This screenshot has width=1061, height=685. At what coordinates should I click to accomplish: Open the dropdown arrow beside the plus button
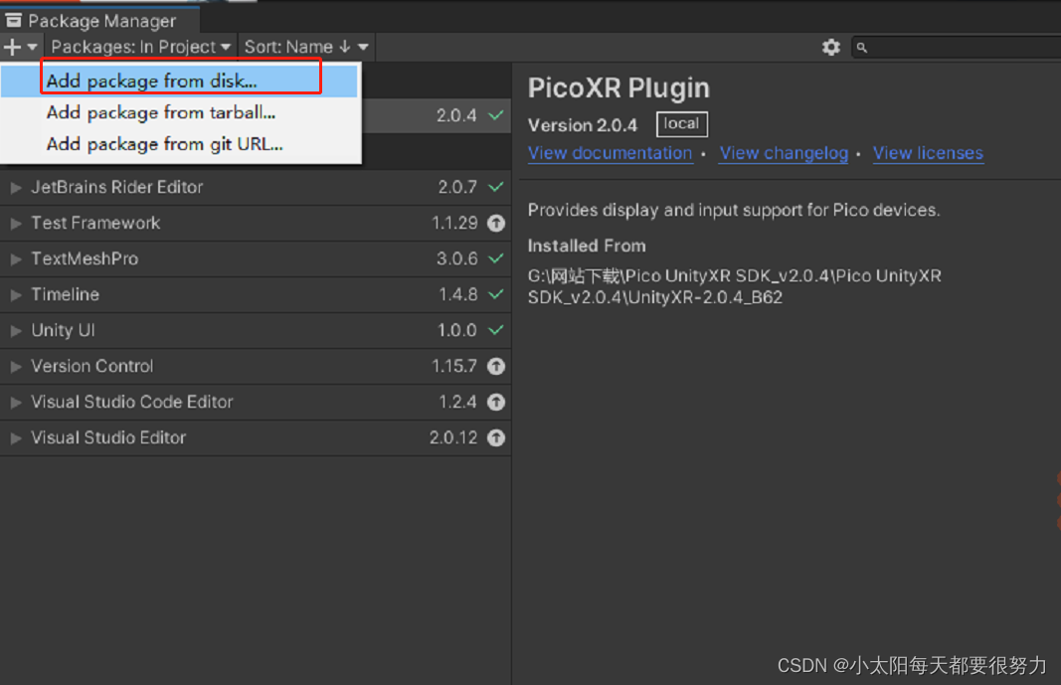[30, 46]
